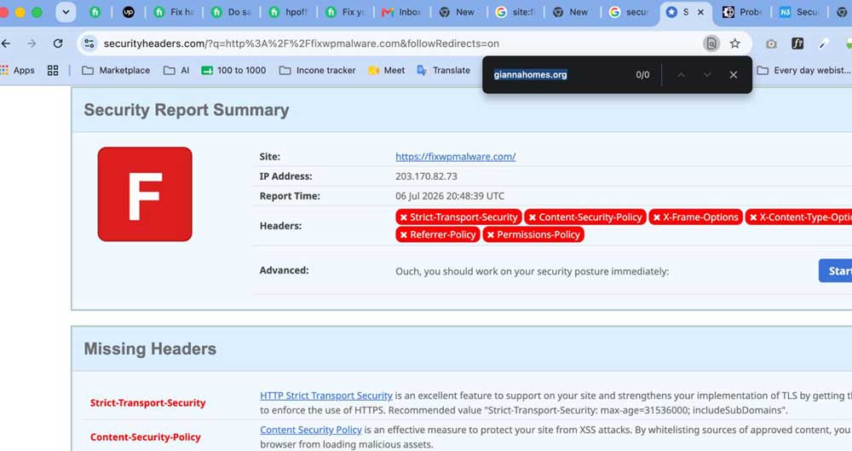Switch to the Gmail Inbox tab

click(x=403, y=12)
